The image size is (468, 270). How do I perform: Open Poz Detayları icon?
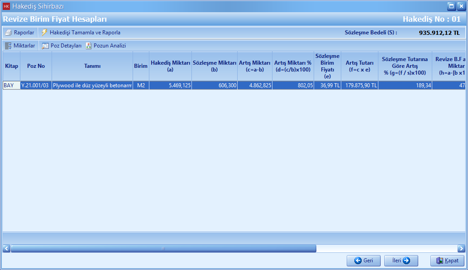[45, 46]
